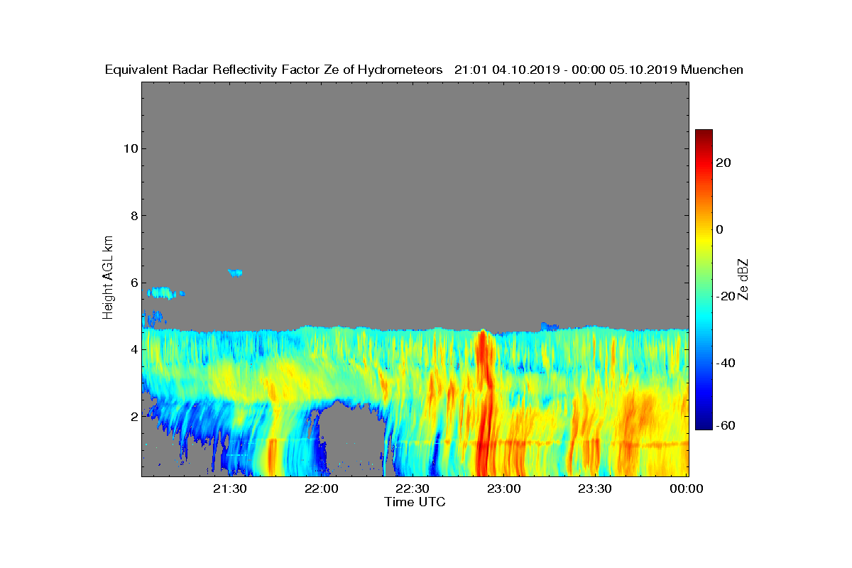Select the 22:30 time axis label
This screenshot has height=568, width=852.
[x=413, y=489]
